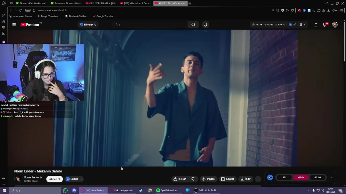This screenshot has width=346, height=194.
Task: Open the YouTube hamburger guide menu
Action: pos(14,25)
